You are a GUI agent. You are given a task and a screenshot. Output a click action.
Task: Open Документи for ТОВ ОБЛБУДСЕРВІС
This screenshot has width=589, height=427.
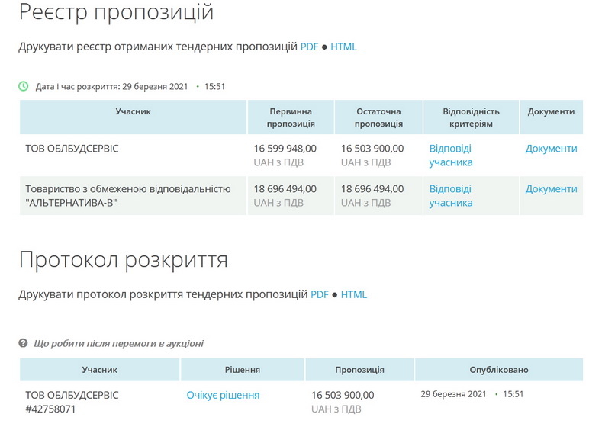click(551, 149)
